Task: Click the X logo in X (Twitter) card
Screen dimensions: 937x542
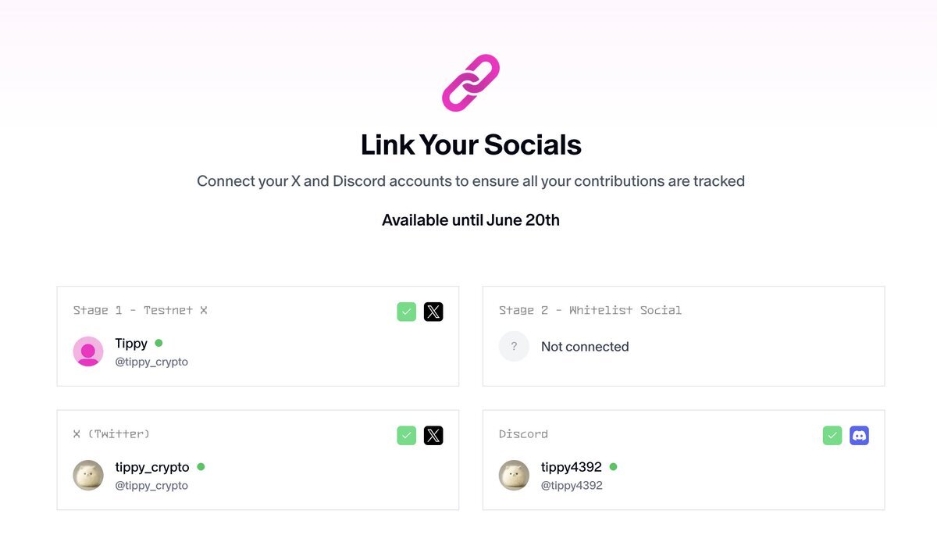Action: point(433,436)
